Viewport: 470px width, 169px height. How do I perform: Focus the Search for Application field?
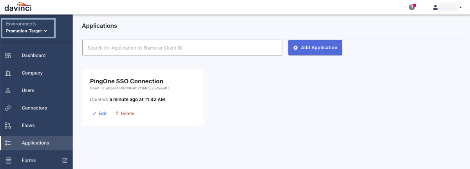click(182, 48)
